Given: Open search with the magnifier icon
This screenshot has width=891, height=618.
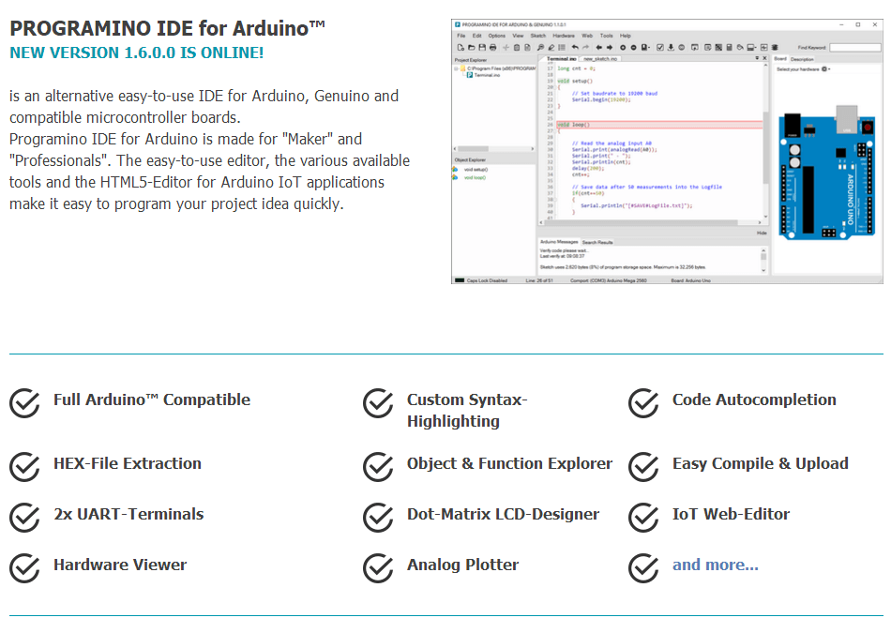Looking at the screenshot, I should click(x=541, y=46).
